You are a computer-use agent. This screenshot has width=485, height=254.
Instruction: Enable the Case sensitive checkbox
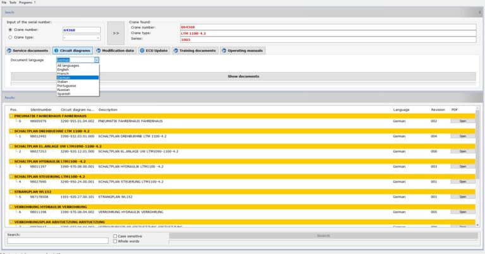114,236
